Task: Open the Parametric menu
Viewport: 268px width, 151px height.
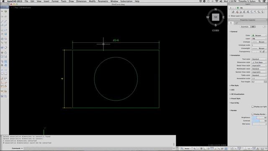Action: (x=103, y=1)
